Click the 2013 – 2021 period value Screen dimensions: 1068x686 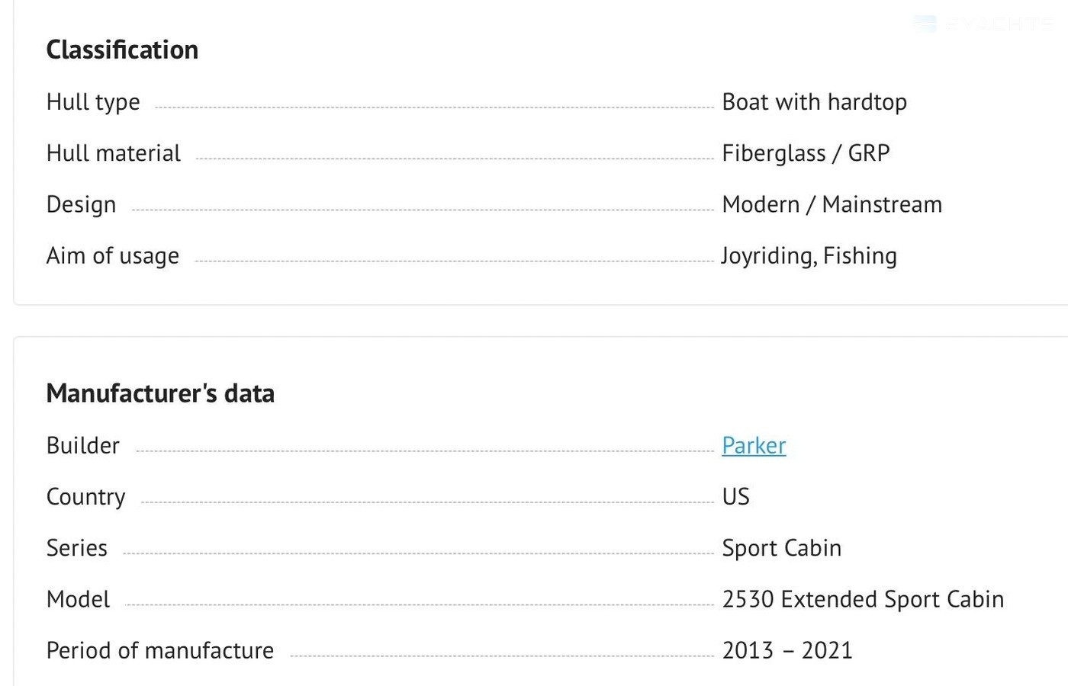787,651
